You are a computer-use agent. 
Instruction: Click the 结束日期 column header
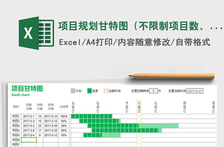[51, 107]
